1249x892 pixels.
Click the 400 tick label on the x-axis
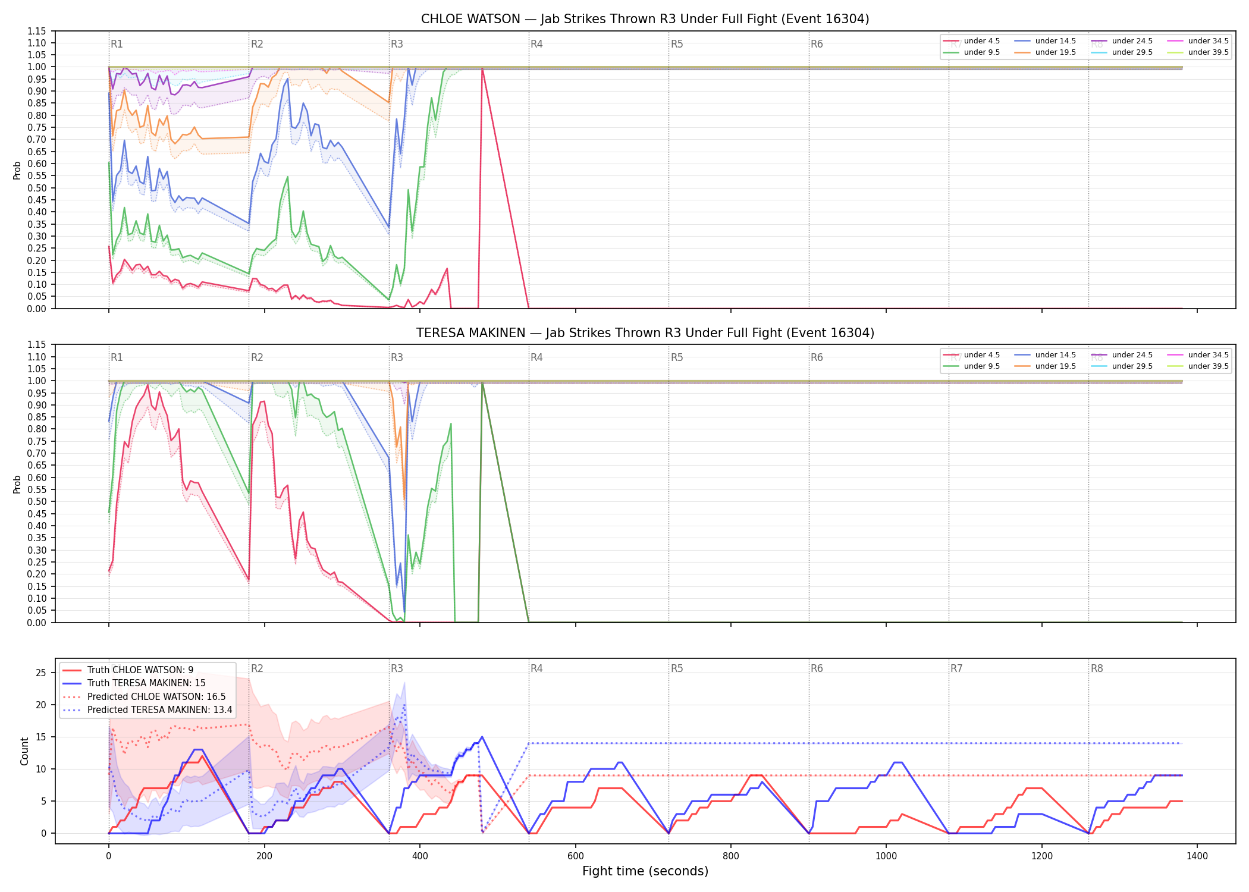pos(420,856)
